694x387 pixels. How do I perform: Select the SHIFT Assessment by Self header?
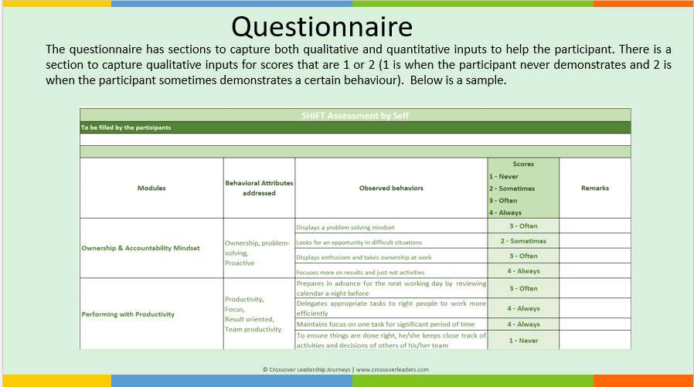pyautogui.click(x=355, y=116)
